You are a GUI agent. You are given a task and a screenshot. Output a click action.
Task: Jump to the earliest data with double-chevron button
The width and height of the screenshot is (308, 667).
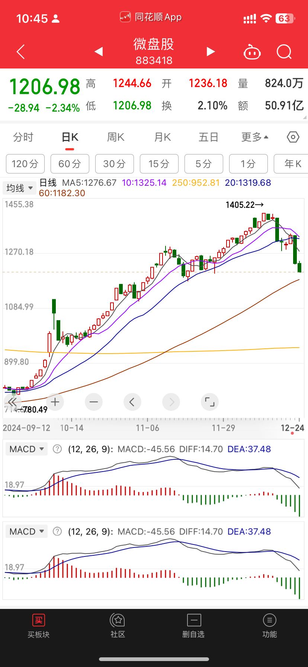12,402
